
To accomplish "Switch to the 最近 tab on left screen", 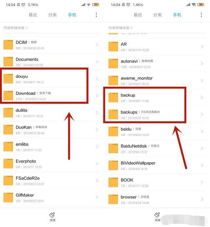I will [x=33, y=15].
